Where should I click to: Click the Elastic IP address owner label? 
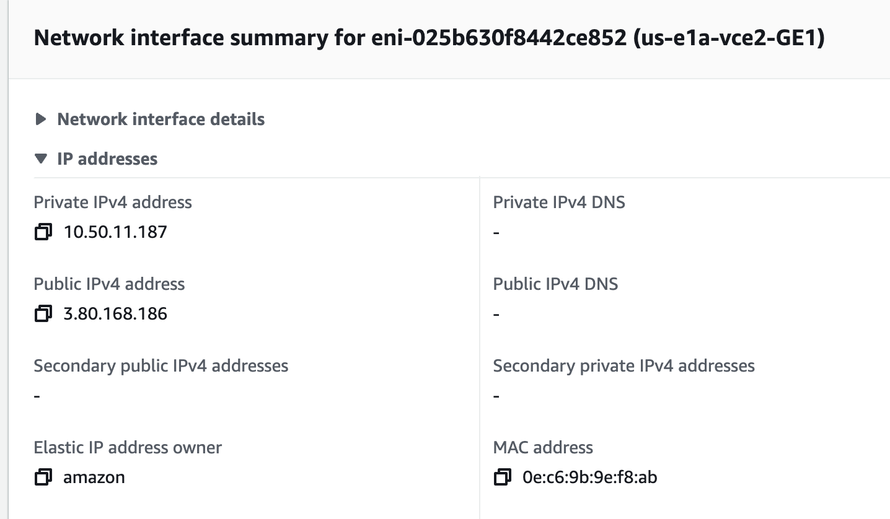click(x=128, y=447)
